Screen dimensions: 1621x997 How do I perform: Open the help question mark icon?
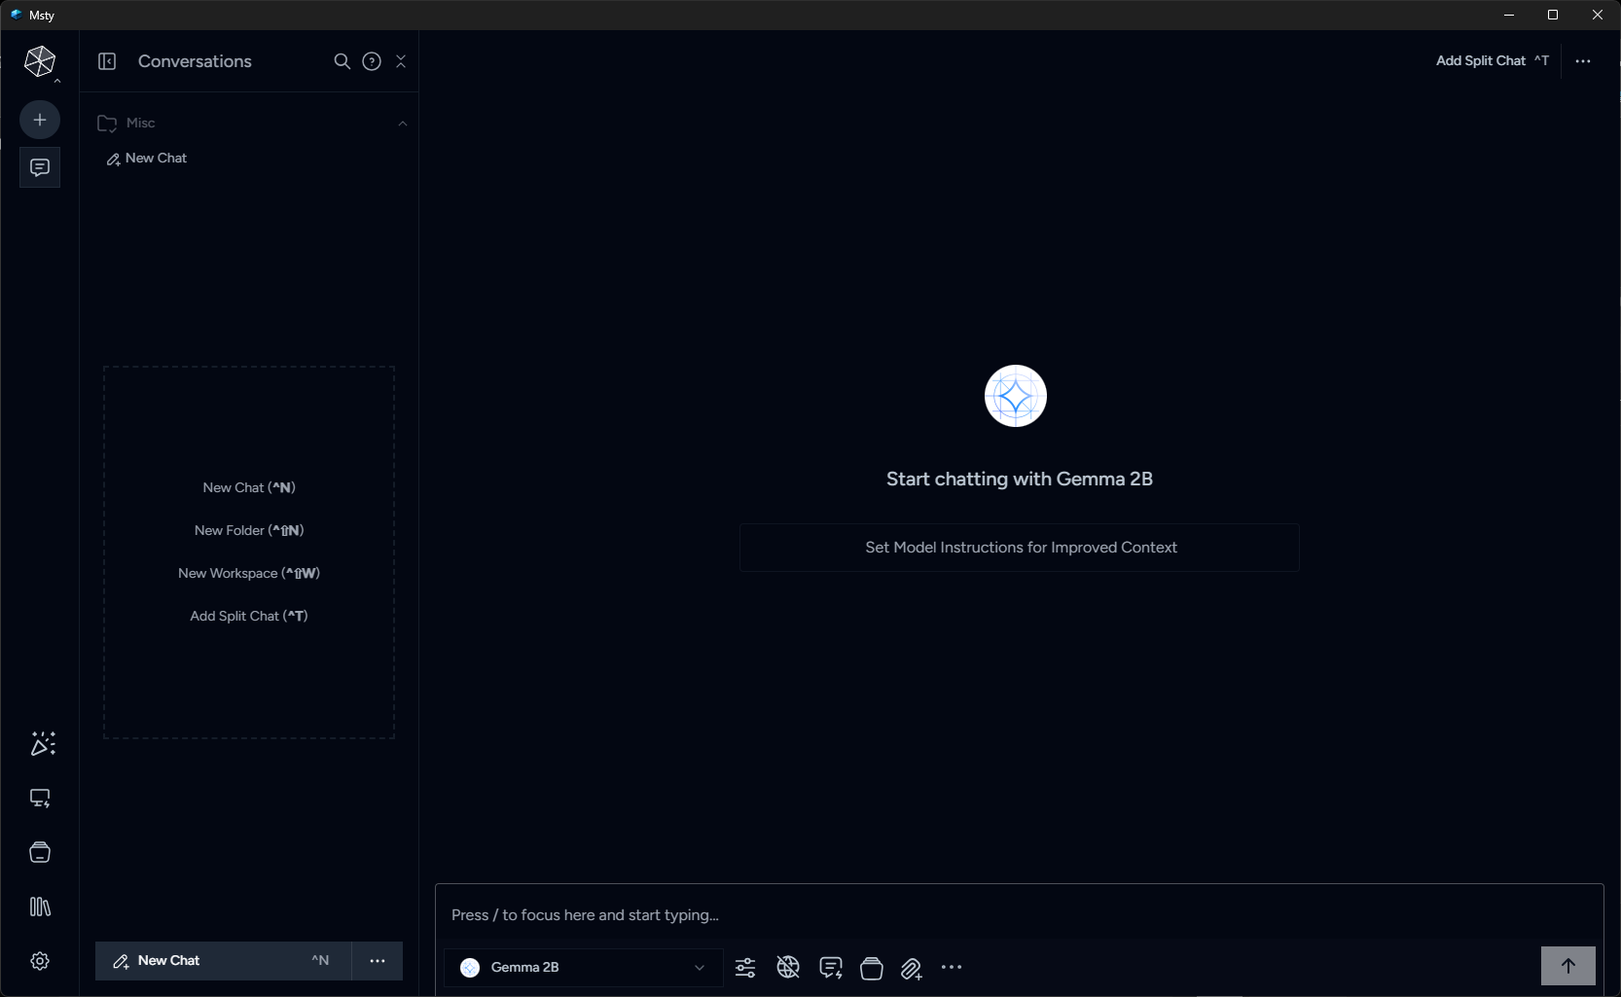point(372,61)
